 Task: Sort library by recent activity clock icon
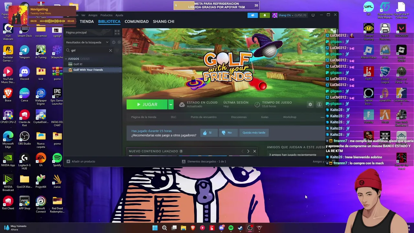[114, 42]
